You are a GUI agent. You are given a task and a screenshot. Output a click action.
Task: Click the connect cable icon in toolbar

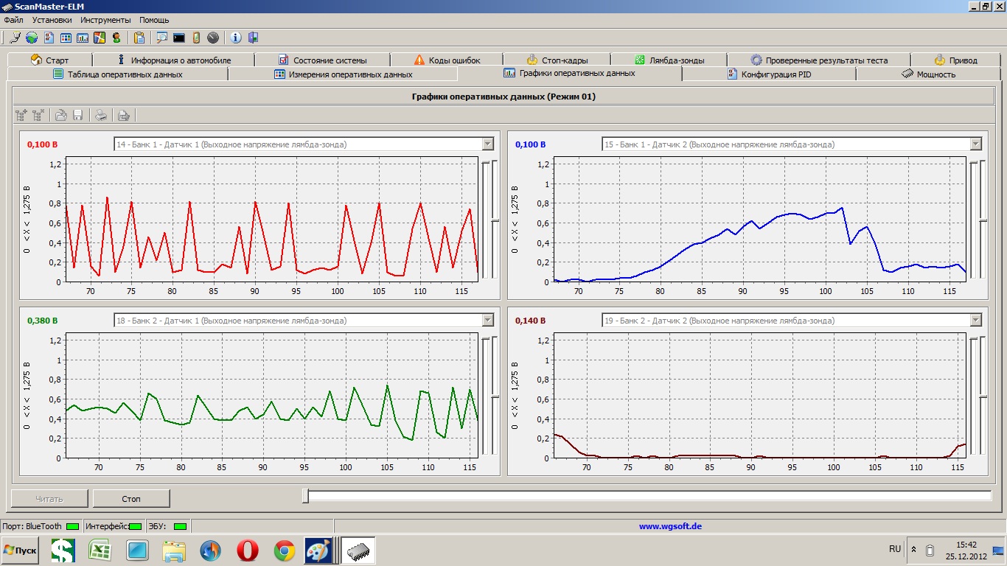[14, 38]
